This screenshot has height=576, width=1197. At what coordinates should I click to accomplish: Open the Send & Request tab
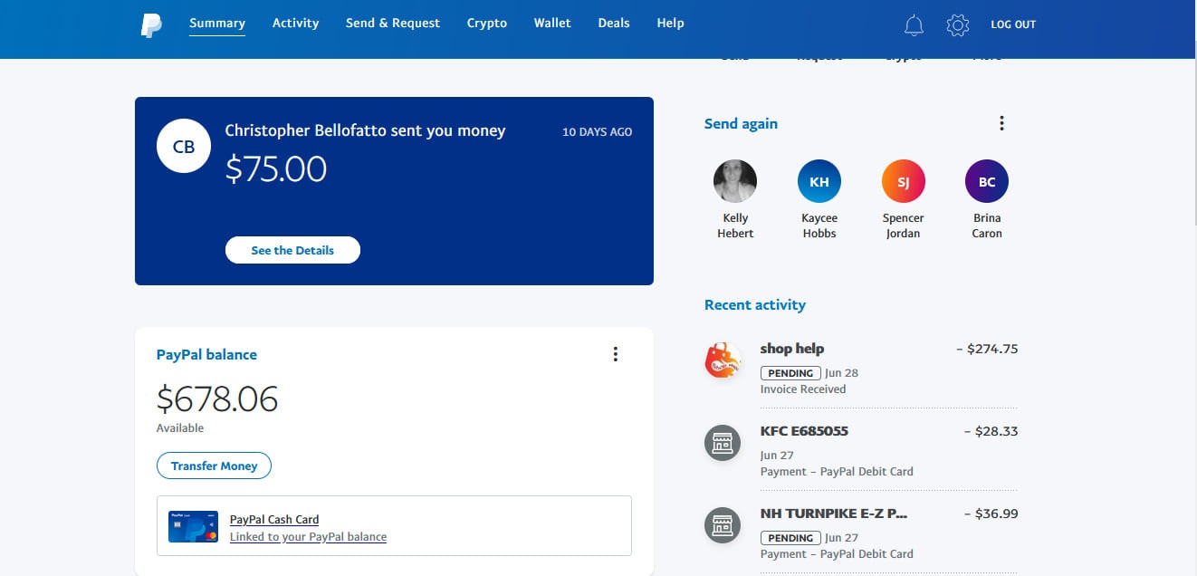[x=393, y=23]
